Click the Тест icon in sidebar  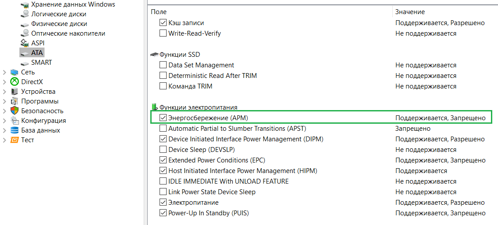pyautogui.click(x=15, y=140)
